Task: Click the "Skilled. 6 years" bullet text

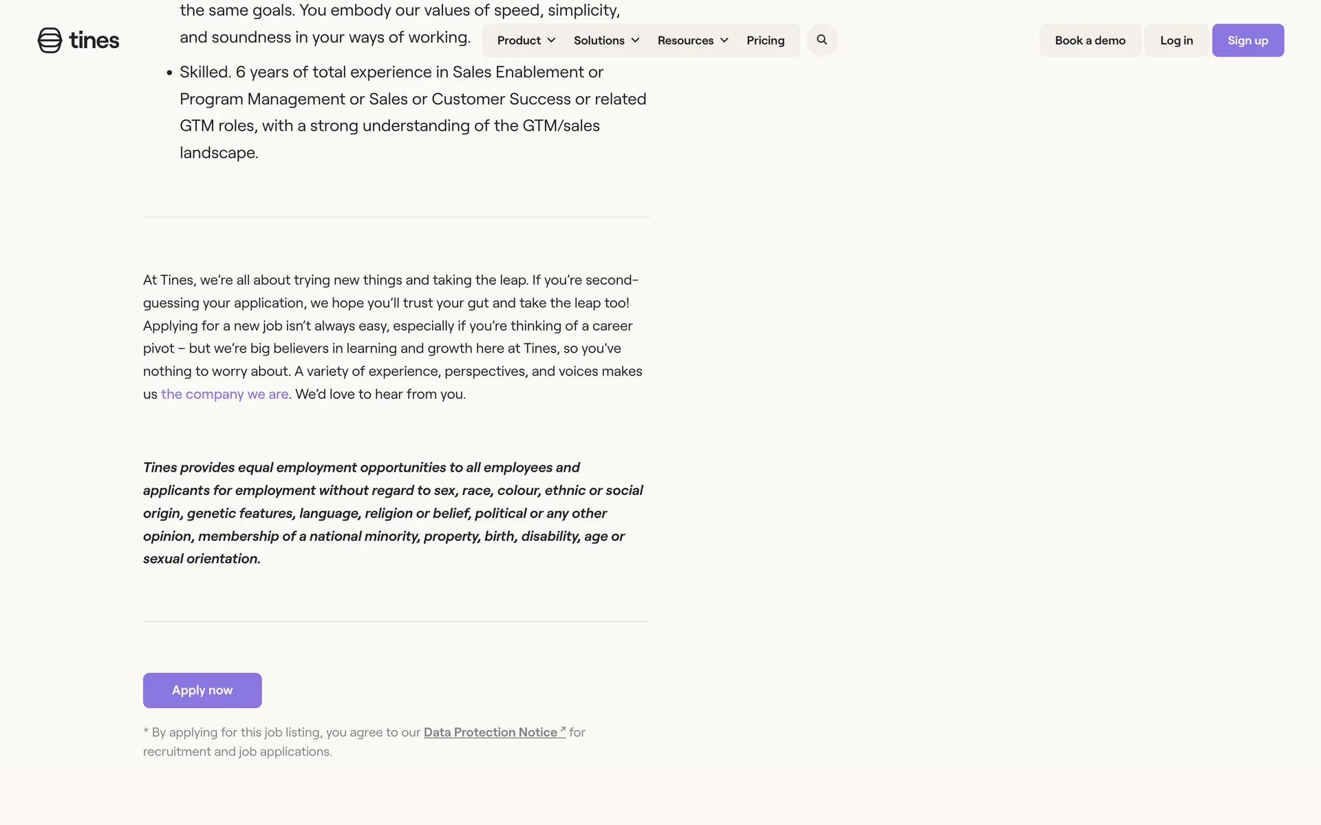Action: 413,112
